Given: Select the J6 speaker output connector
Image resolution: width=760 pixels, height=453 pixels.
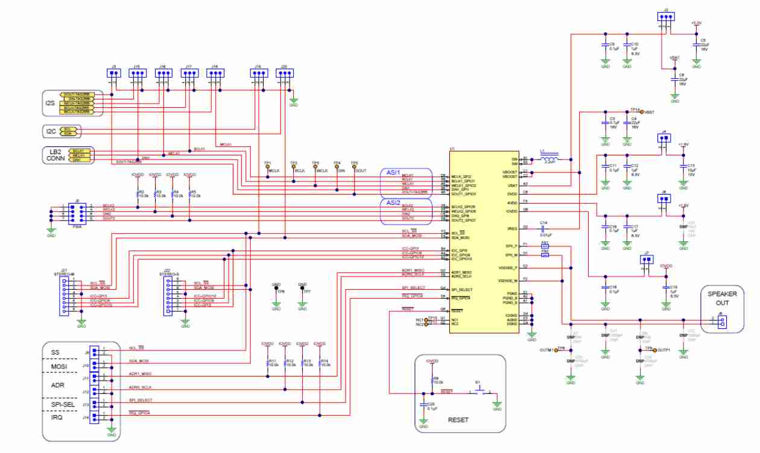Looking at the screenshot, I should pos(723,322).
